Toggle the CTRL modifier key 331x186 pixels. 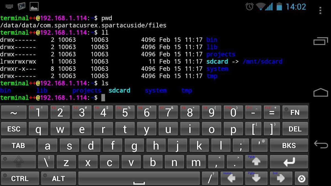[20, 178]
